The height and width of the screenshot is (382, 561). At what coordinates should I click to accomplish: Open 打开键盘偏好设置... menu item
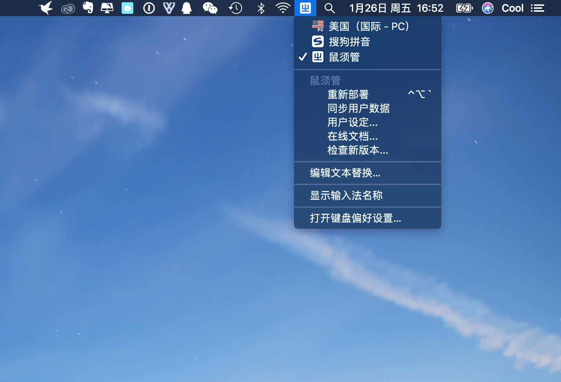pos(368,218)
